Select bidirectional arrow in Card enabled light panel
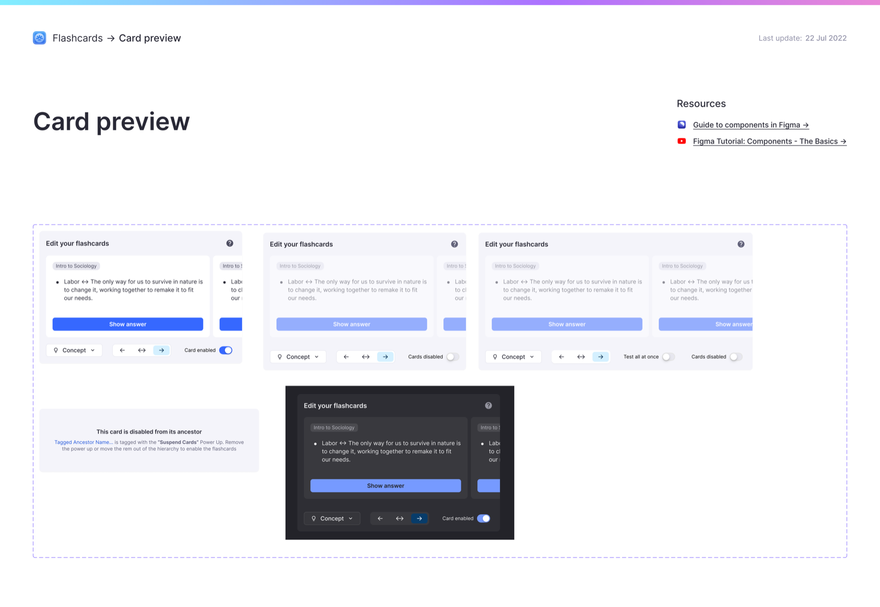880x607 pixels. (x=142, y=350)
